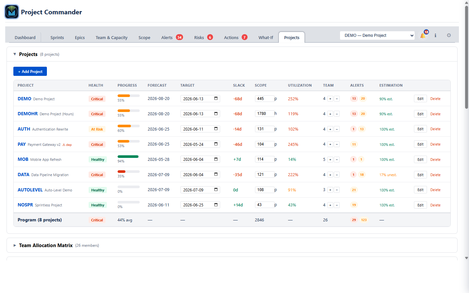Viewport: 469px width, 293px height.
Task: Click the 252% utilization value for DEMO
Action: click(x=293, y=99)
